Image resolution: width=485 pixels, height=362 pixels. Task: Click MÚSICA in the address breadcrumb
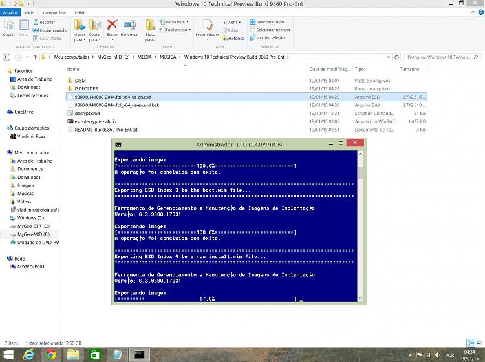[167, 57]
